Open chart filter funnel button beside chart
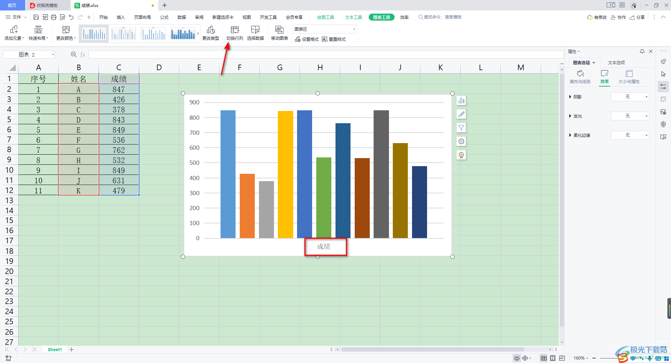This screenshot has width=671, height=363. click(x=461, y=128)
